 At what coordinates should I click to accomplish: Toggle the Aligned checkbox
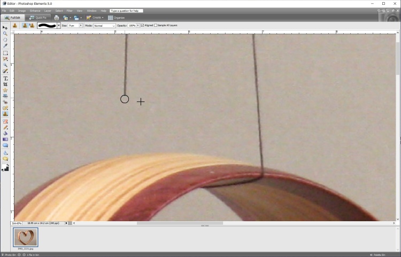143,25
